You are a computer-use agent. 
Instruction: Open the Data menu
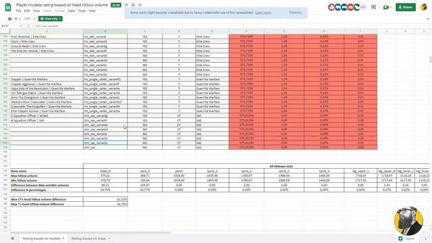tap(72, 11)
